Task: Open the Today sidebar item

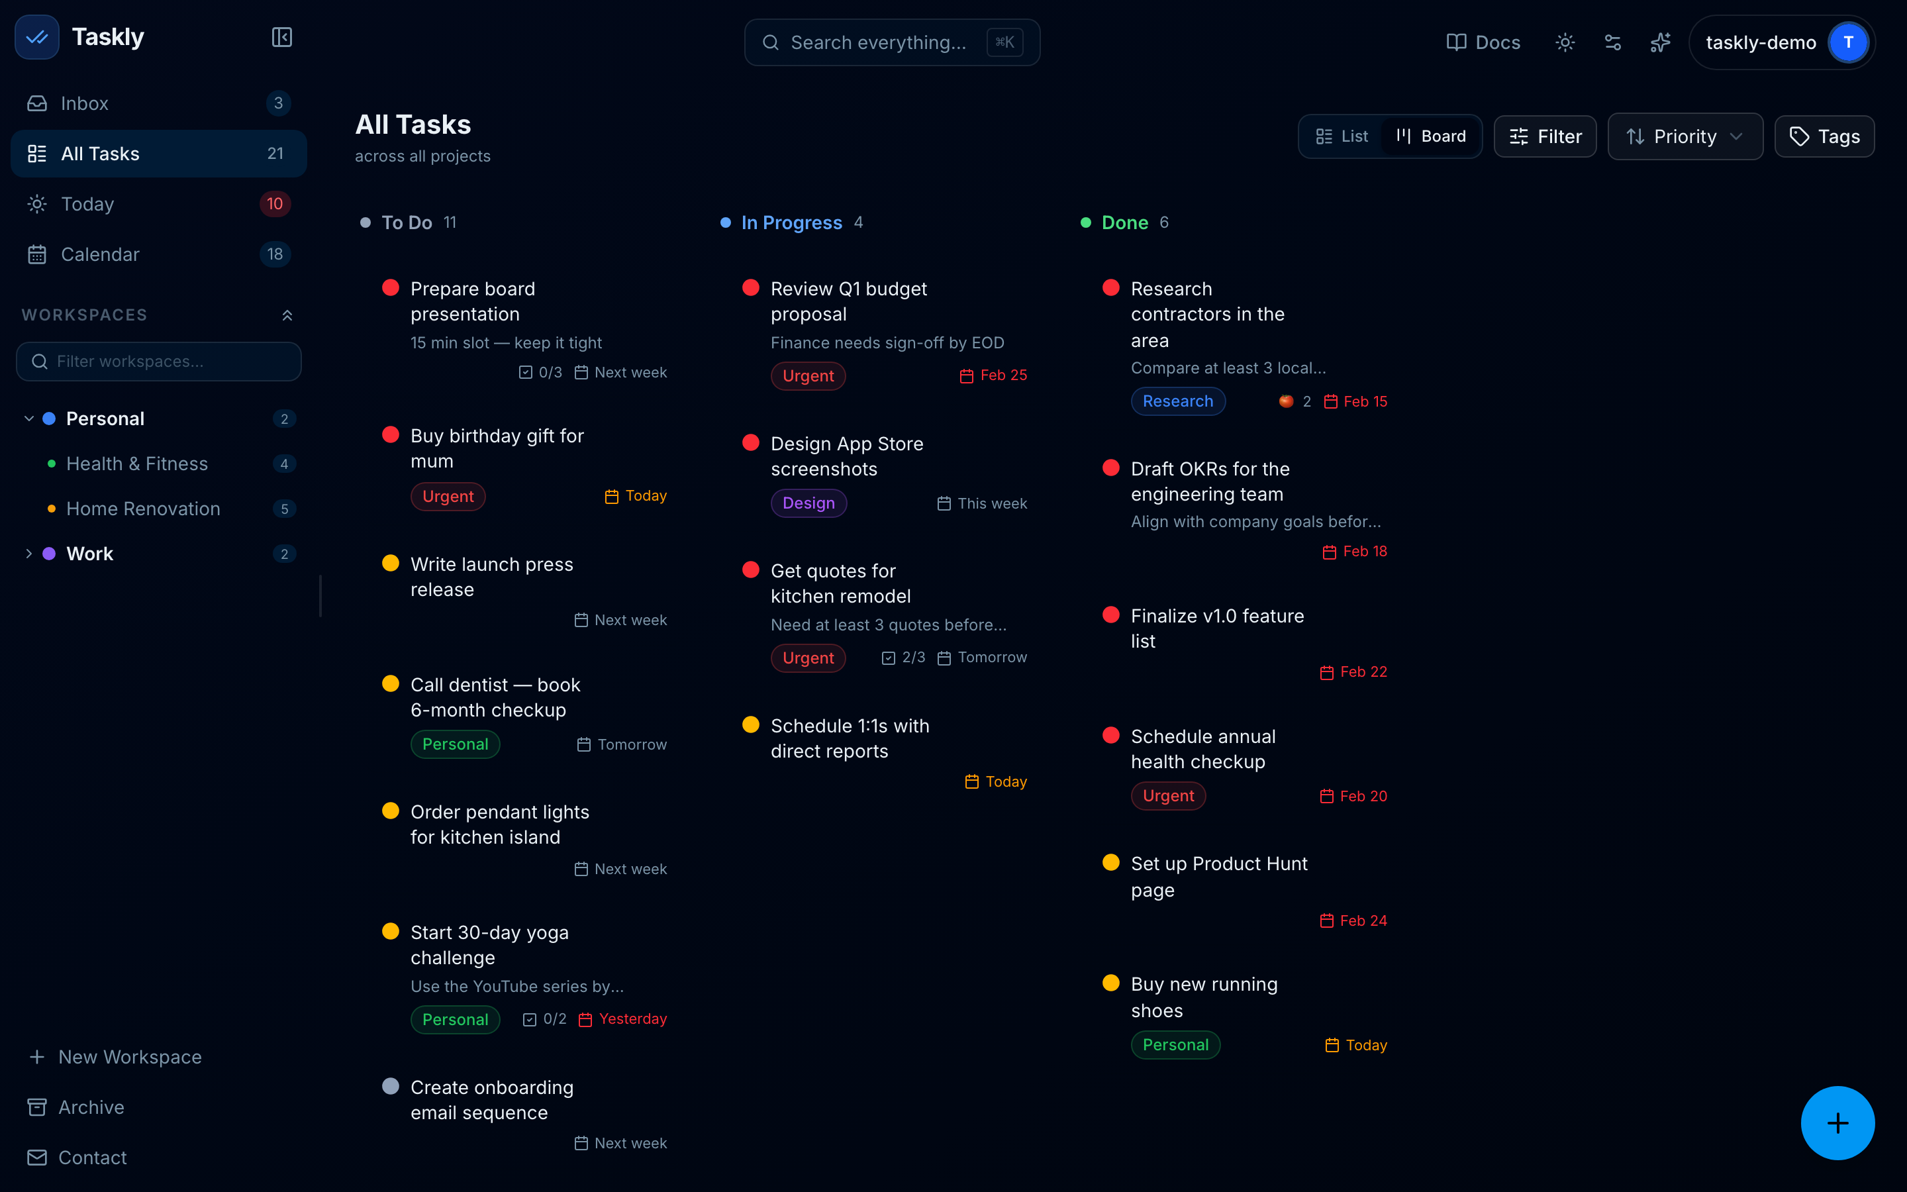Action: click(x=87, y=204)
